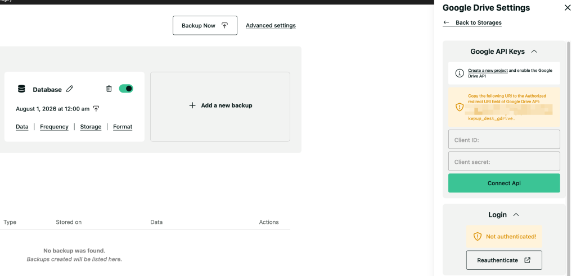576x276 pixels.
Task: Open Create a new project link
Action: click(x=488, y=70)
